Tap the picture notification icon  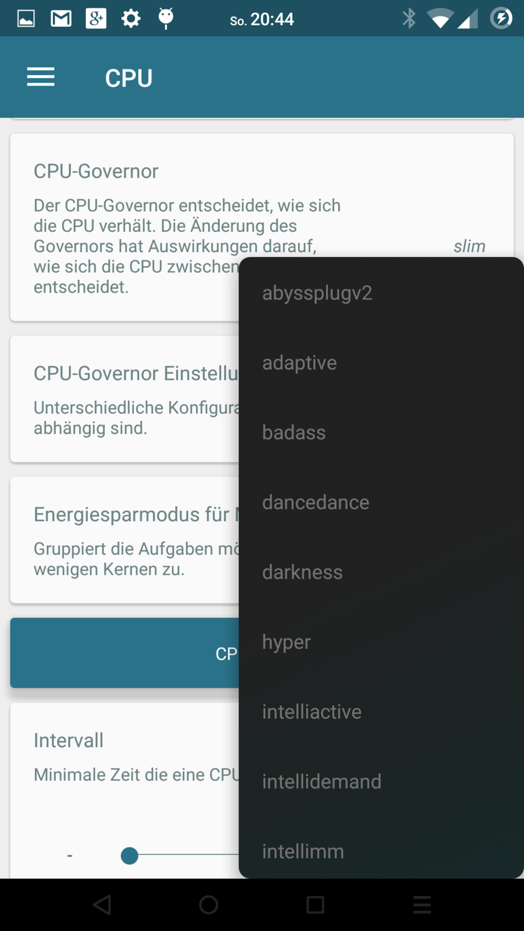[x=26, y=19]
